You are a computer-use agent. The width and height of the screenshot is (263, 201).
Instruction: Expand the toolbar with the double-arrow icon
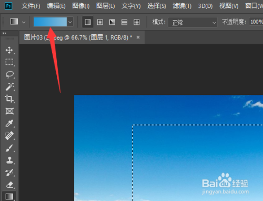pos(4,33)
